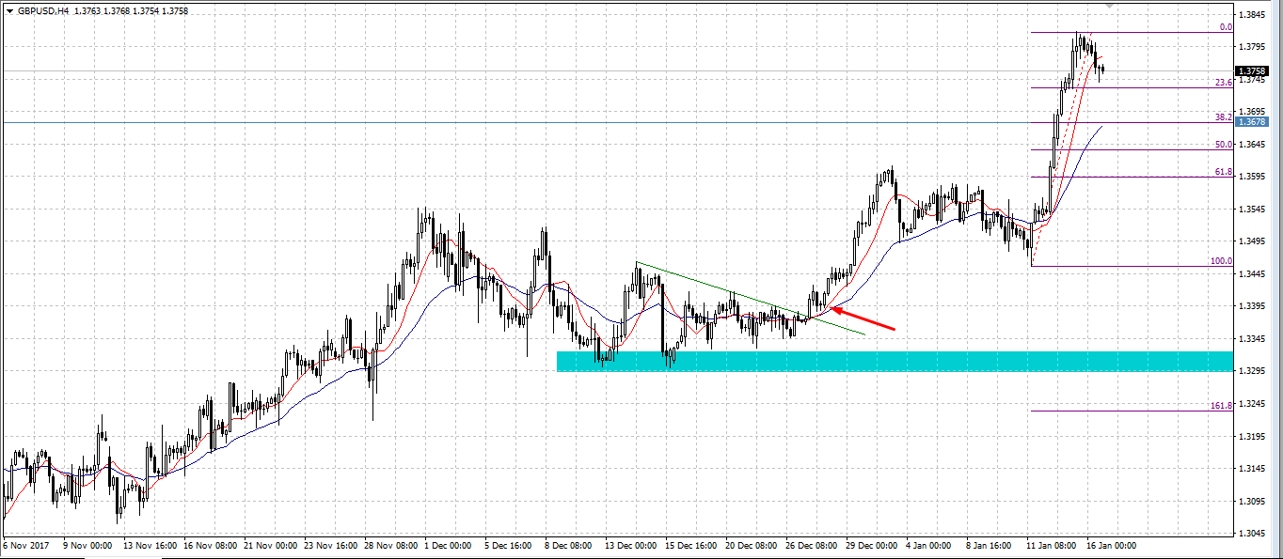This screenshot has width=1283, height=559.
Task: Click the 20 Dec 08:00 time label
Action: tap(752, 545)
